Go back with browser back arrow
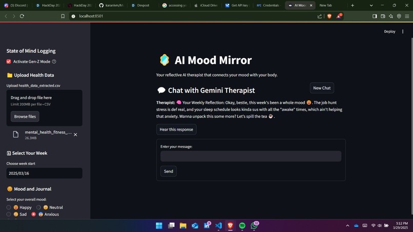 tap(6, 16)
